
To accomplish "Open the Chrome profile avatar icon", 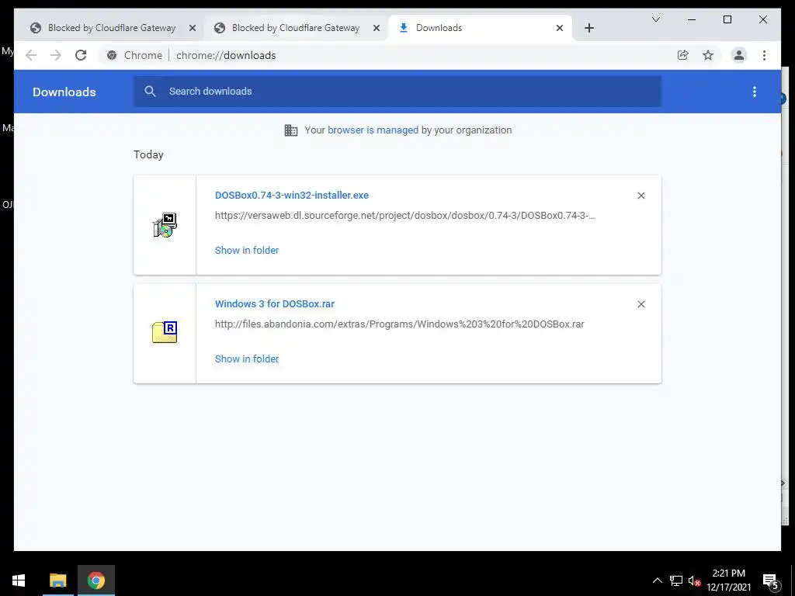I will (739, 55).
